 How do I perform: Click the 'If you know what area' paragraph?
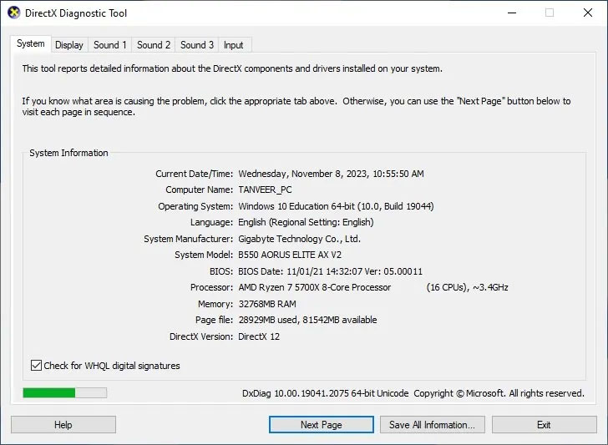coord(296,107)
